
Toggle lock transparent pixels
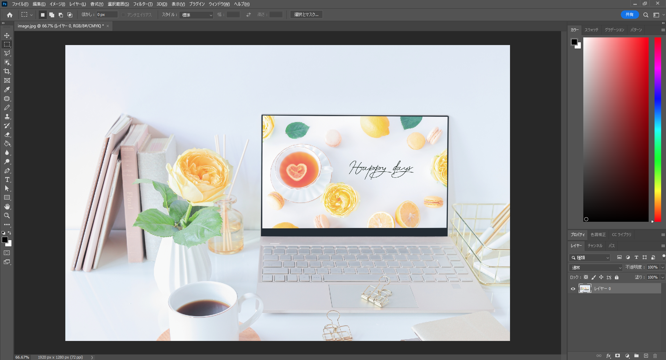(586, 277)
